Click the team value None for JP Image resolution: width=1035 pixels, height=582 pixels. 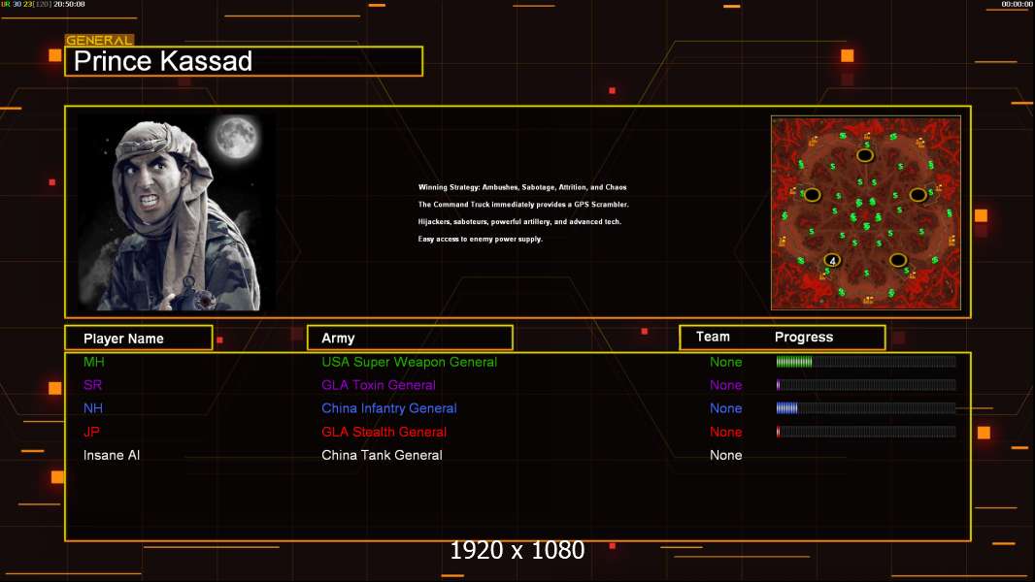pos(725,432)
